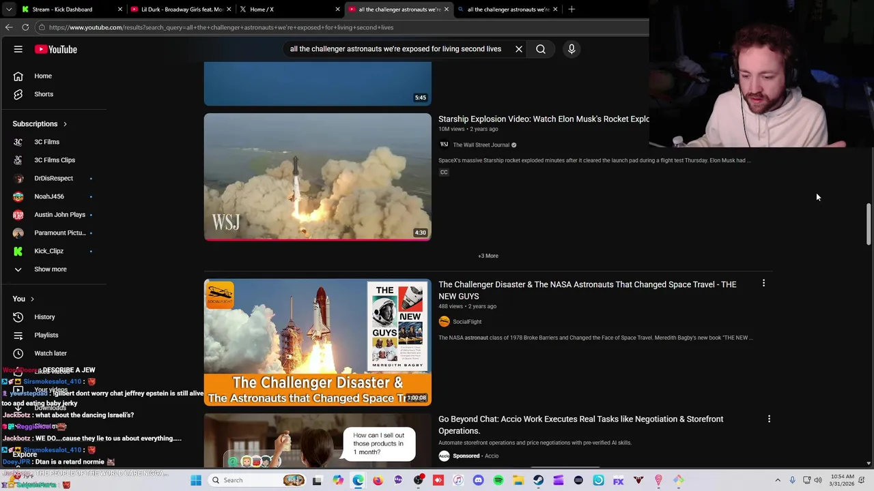
Task: Switch to last challenger astronauts search tab
Action: (x=508, y=9)
